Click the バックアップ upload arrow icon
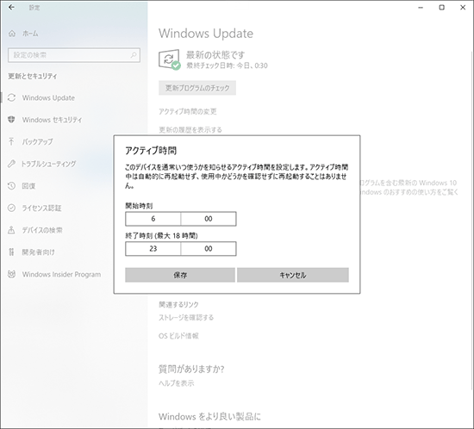The height and width of the screenshot is (429, 474). click(11, 141)
